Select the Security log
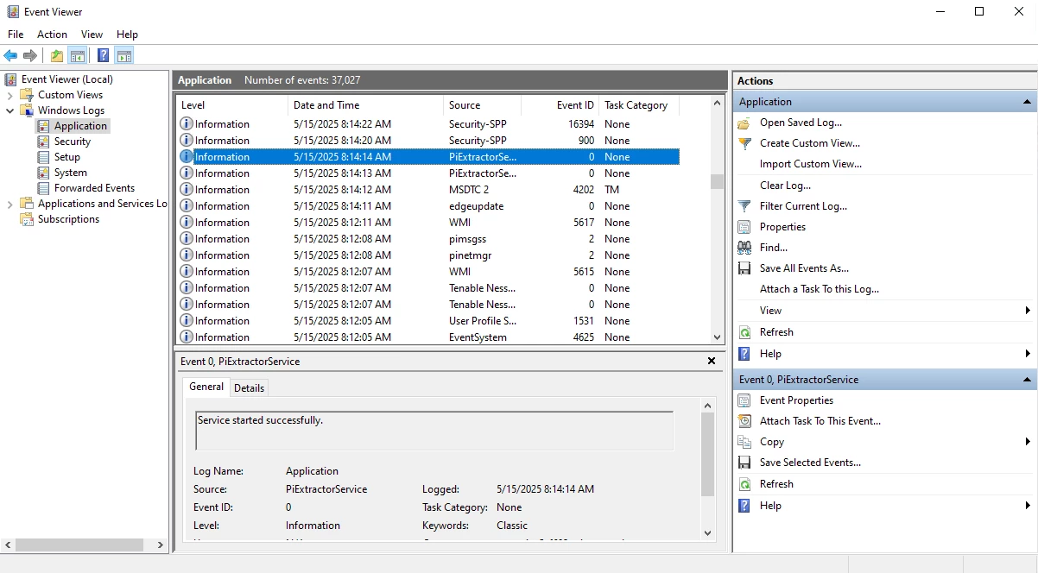 72,142
